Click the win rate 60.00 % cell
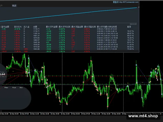The image size is (163, 122). (x=130, y=47)
